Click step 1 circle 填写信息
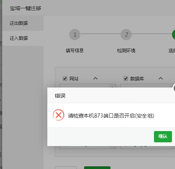 click(75, 35)
